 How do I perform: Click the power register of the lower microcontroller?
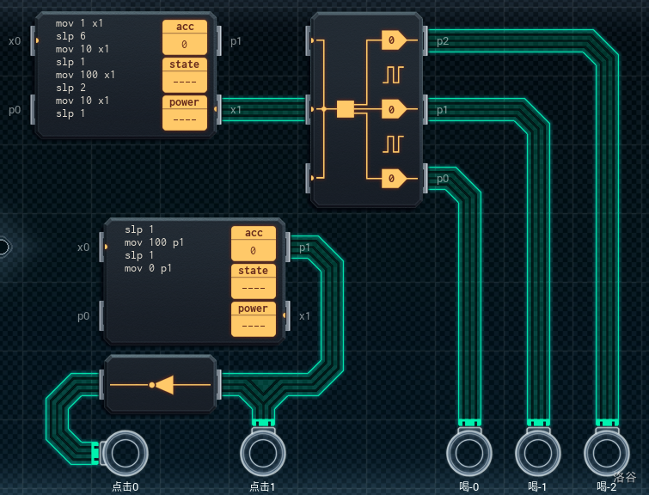[254, 318]
